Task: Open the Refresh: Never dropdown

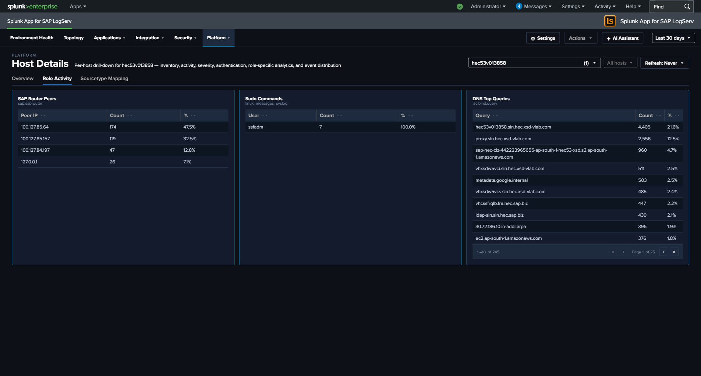Action: pos(665,63)
